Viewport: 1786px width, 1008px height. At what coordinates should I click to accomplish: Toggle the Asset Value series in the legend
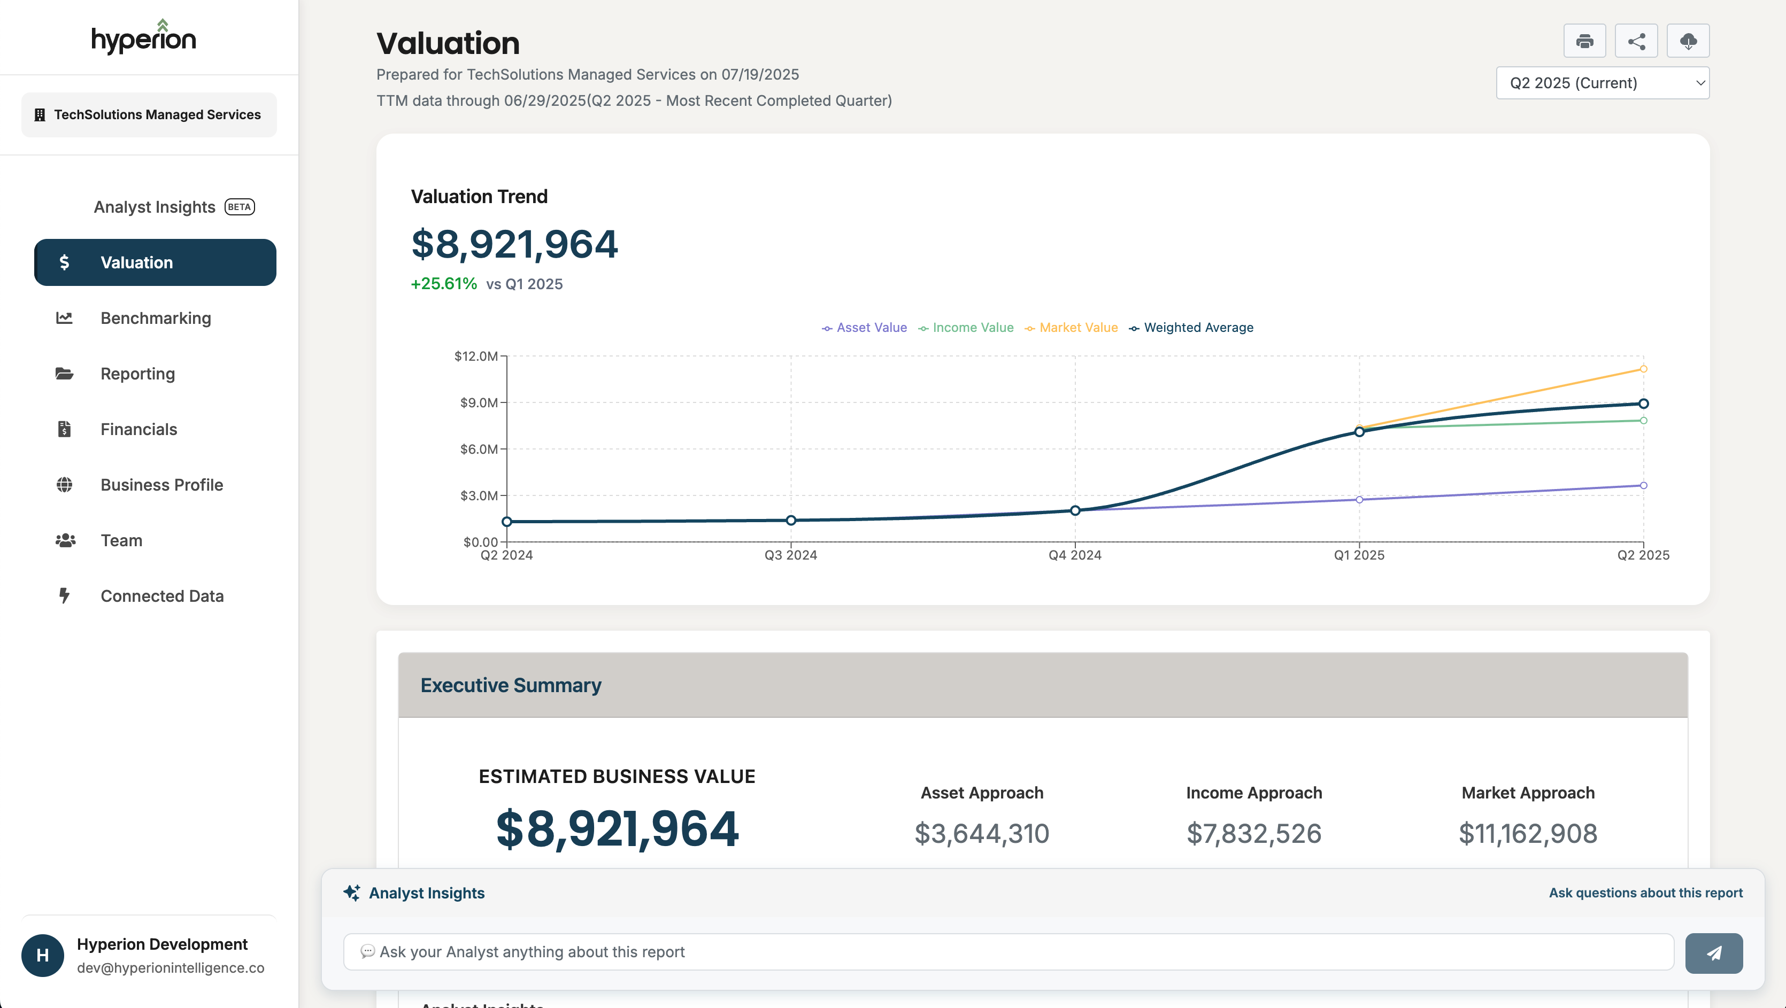click(x=864, y=327)
